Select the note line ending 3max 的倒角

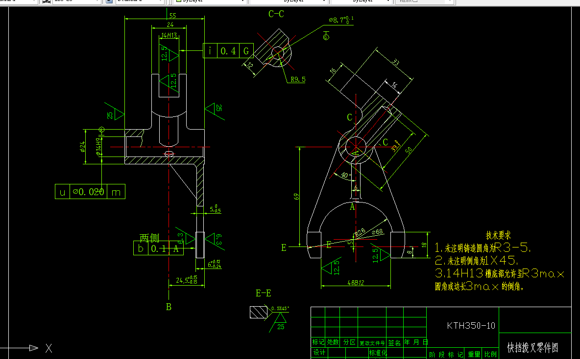[x=480, y=286]
